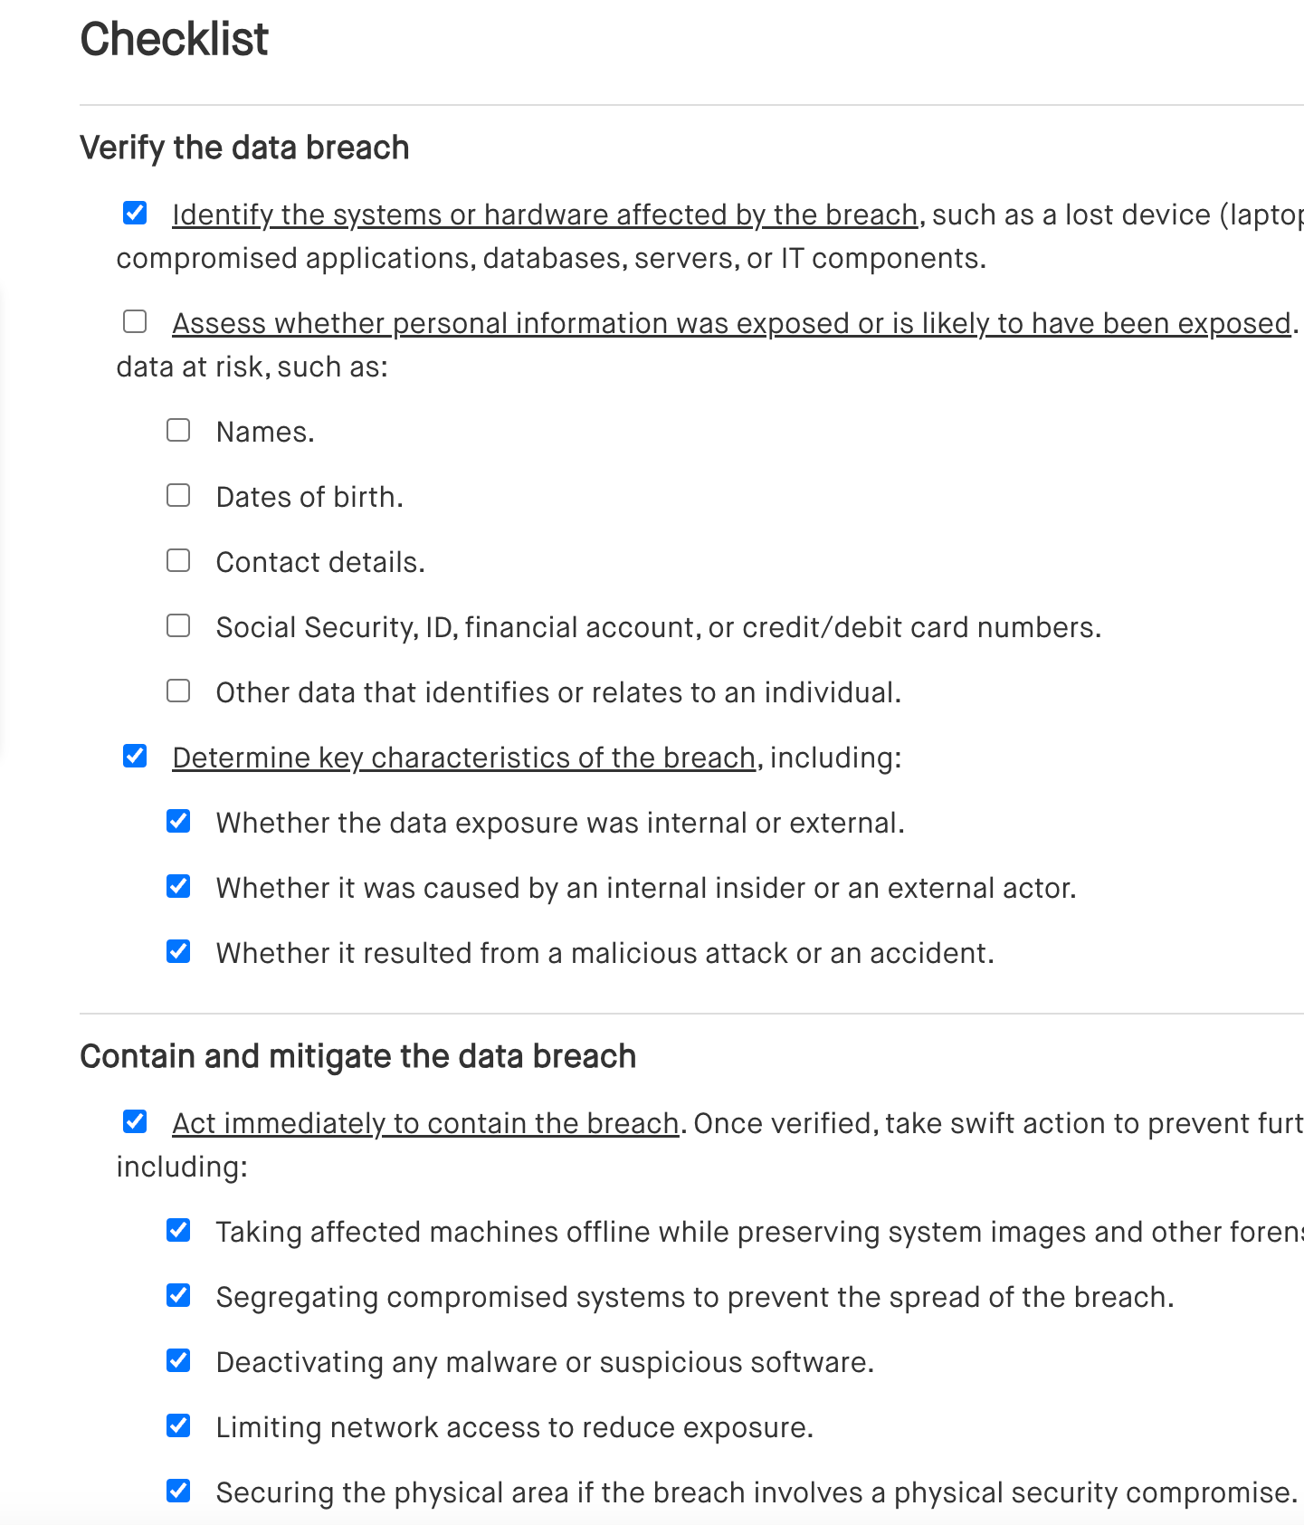Check the Social Security and card numbers checkbox

pos(178,626)
